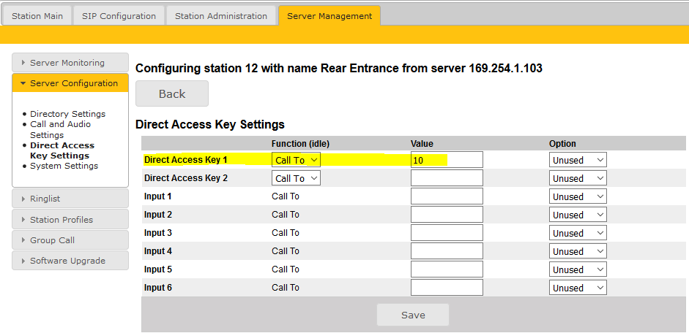The width and height of the screenshot is (689, 333).
Task: Click the Back button
Action: click(172, 94)
